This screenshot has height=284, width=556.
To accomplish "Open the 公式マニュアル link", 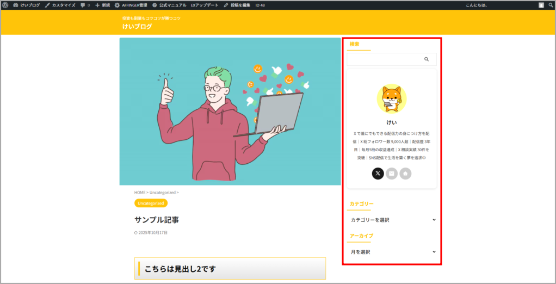I will 169,5.
